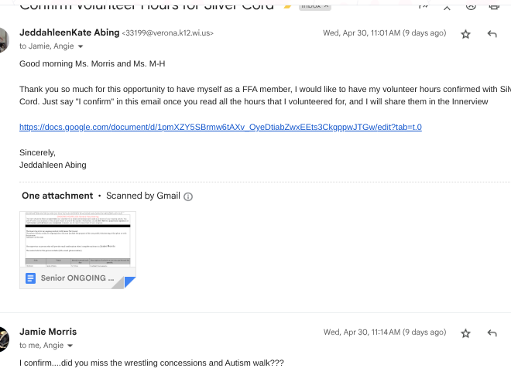Click the importance marker beside the subject
This screenshot has height=368, width=511.
point(287,5)
